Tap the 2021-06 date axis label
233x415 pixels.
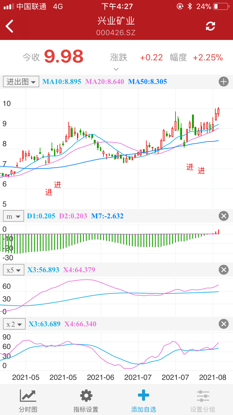[101, 377]
